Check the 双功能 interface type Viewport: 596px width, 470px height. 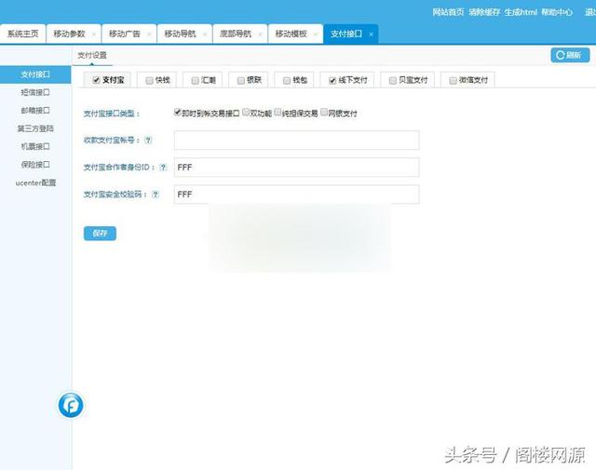(x=246, y=112)
